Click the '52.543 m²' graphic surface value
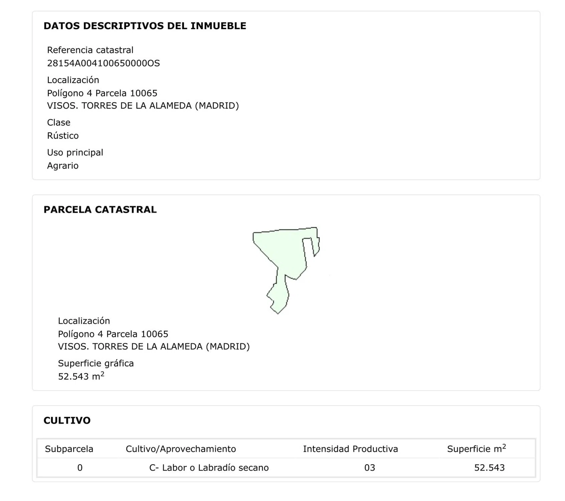The image size is (565, 501). tap(81, 376)
